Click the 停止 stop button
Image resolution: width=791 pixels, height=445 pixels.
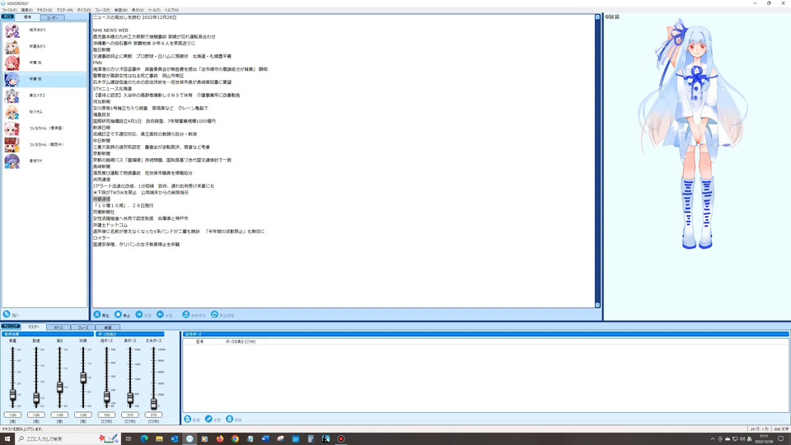pos(122,315)
